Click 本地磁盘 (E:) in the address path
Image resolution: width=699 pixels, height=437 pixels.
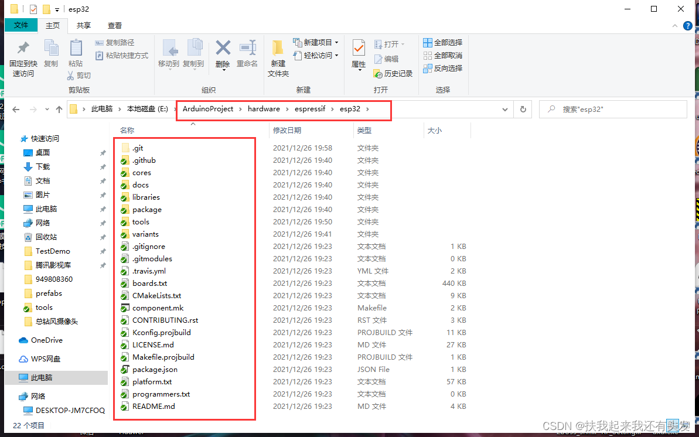click(x=148, y=109)
